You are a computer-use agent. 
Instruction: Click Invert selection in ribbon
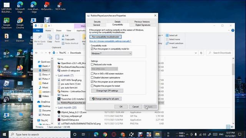point(175,43)
